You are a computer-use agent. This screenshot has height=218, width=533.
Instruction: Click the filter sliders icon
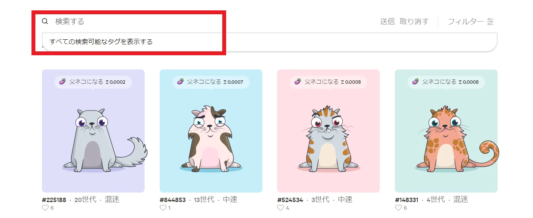(490, 22)
